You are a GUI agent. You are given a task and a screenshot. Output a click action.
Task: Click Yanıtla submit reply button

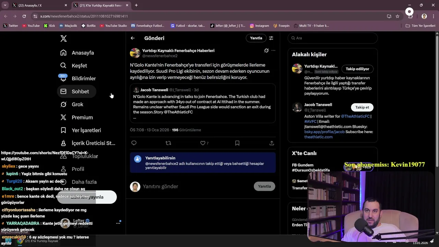tap(264, 186)
